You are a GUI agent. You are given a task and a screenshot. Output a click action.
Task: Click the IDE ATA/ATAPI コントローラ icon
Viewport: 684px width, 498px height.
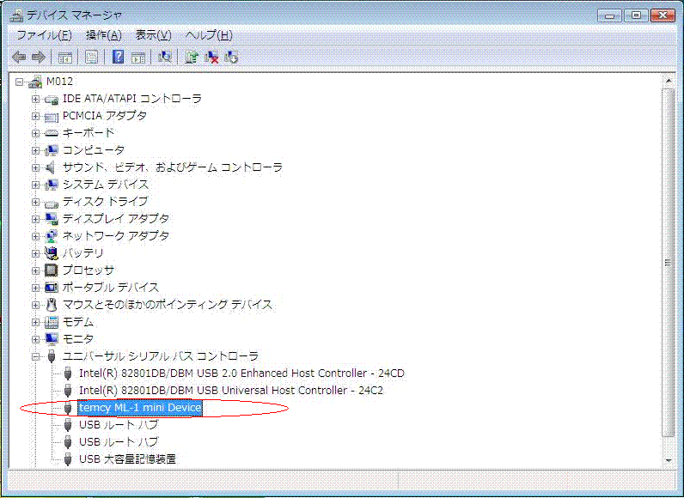(52, 100)
